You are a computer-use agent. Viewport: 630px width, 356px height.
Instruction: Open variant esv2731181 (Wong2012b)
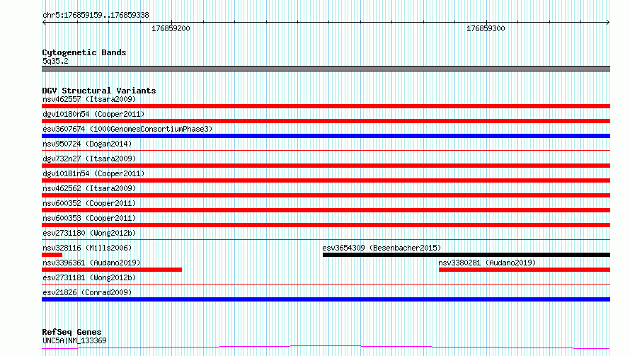click(89, 277)
